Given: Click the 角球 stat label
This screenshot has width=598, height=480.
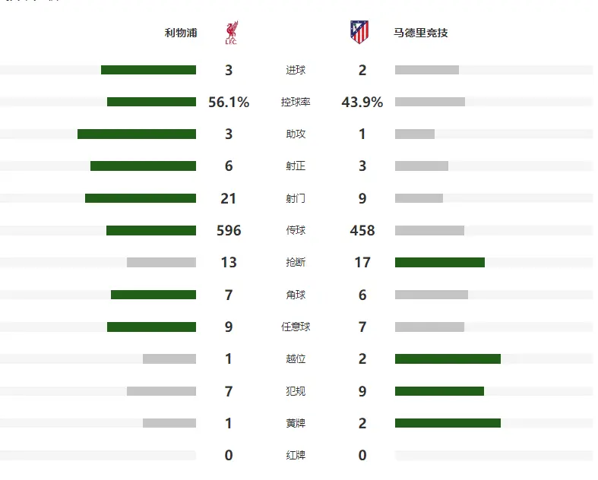Looking at the screenshot, I should pyautogui.click(x=296, y=295).
